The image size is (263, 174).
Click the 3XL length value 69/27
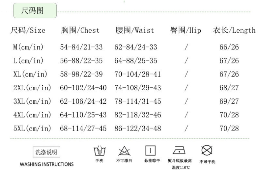pos(229,101)
